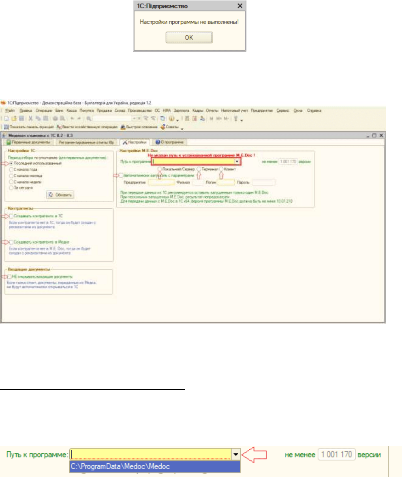Open the Сервис menu

[x=282, y=110]
